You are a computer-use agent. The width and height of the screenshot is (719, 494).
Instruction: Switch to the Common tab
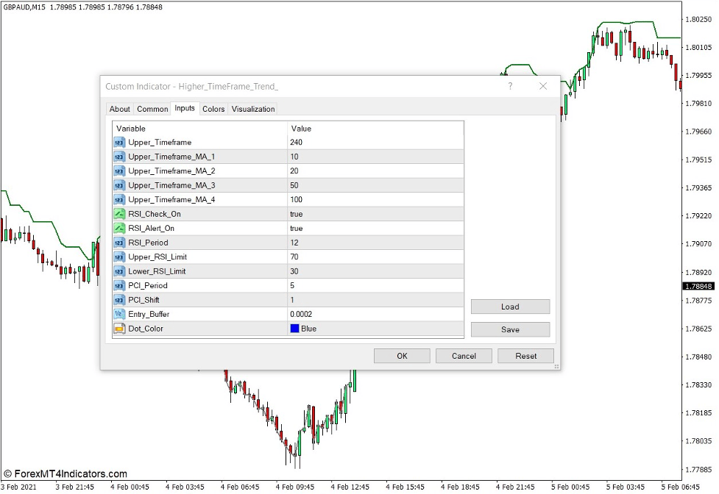pyautogui.click(x=152, y=109)
